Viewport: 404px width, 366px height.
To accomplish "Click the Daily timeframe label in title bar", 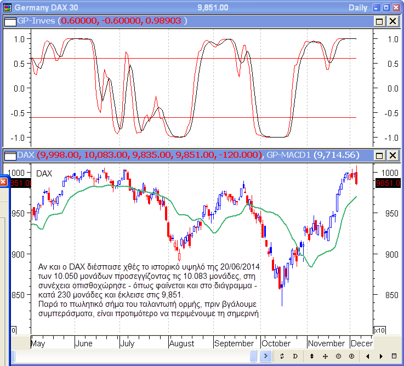I will pyautogui.click(x=359, y=7).
